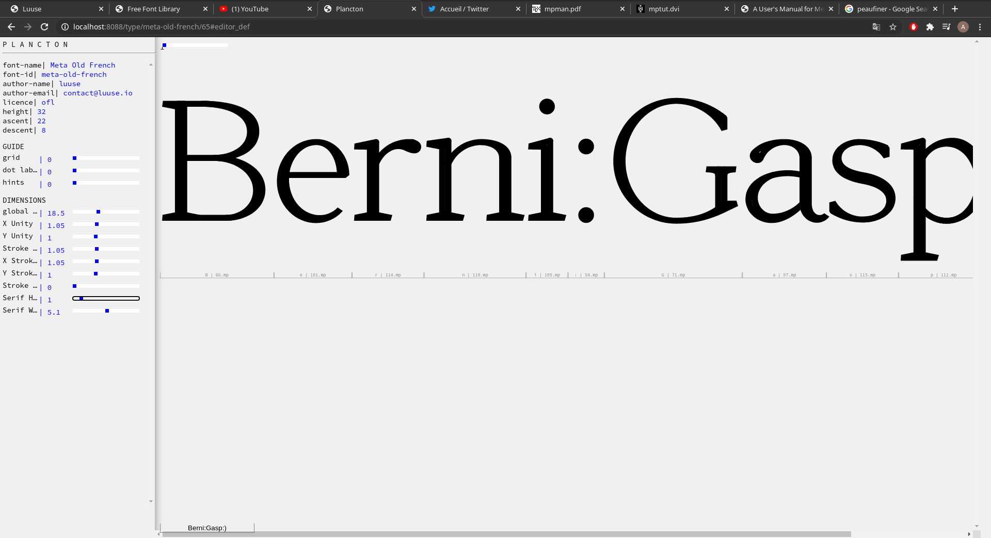Close the Accueil / Twitter tab
This screenshot has height=538, width=991.
(x=518, y=9)
